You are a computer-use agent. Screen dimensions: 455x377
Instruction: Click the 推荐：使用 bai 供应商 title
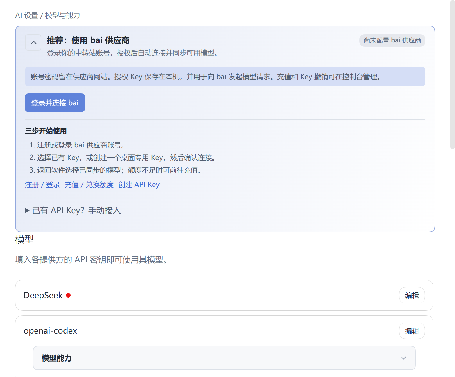tap(88, 40)
